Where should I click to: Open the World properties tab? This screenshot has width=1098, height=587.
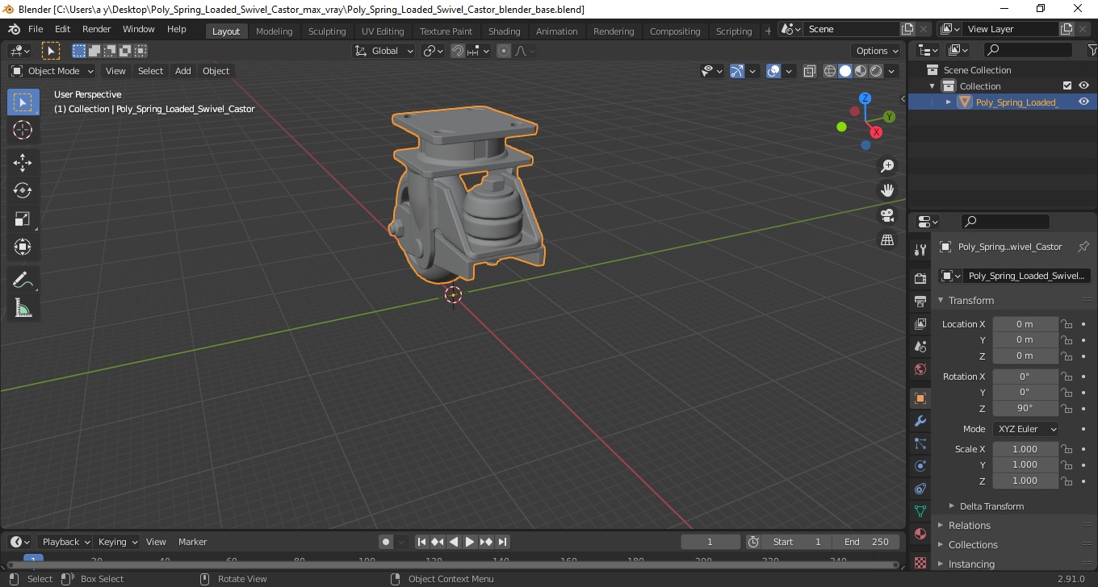click(920, 369)
